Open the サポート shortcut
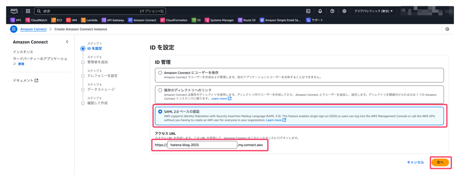460x181 pixels. pyautogui.click(x=314, y=20)
